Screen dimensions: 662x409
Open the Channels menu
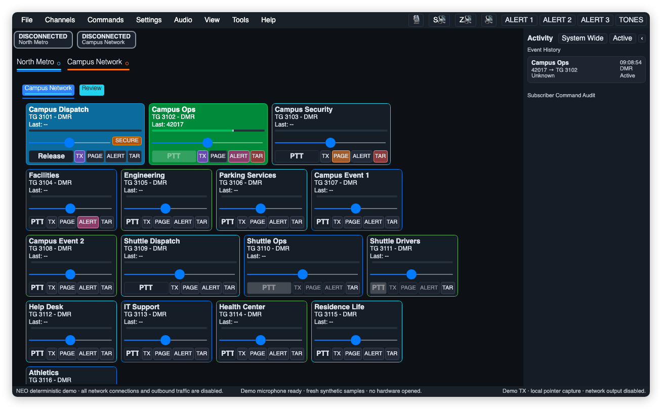(x=60, y=20)
